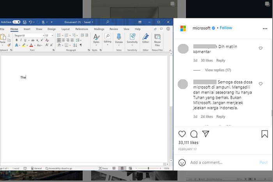Toggle Show paragraph marks pilcrow
273x182 pixels.
tap(81, 45)
